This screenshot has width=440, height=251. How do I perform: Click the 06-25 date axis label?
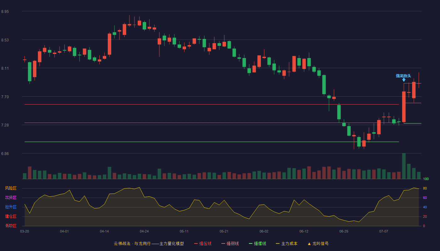click(344, 231)
